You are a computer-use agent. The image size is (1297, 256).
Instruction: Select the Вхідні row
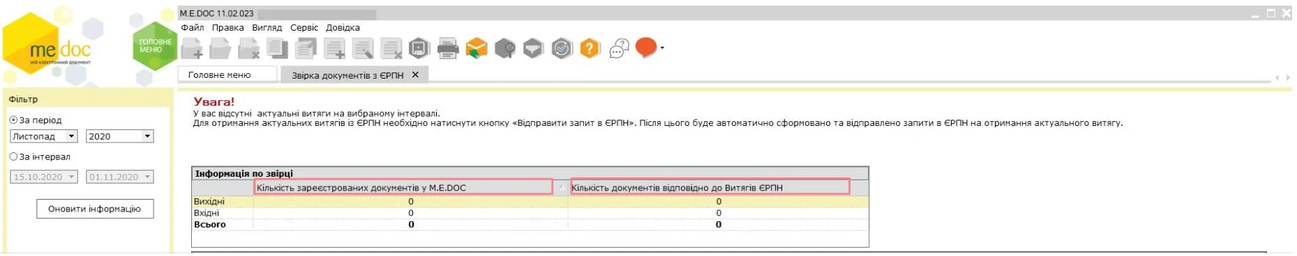pyautogui.click(x=530, y=213)
